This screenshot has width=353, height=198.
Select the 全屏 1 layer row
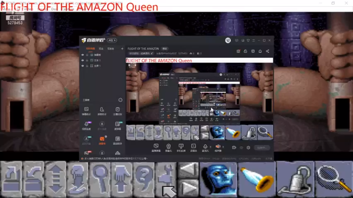pos(102,66)
